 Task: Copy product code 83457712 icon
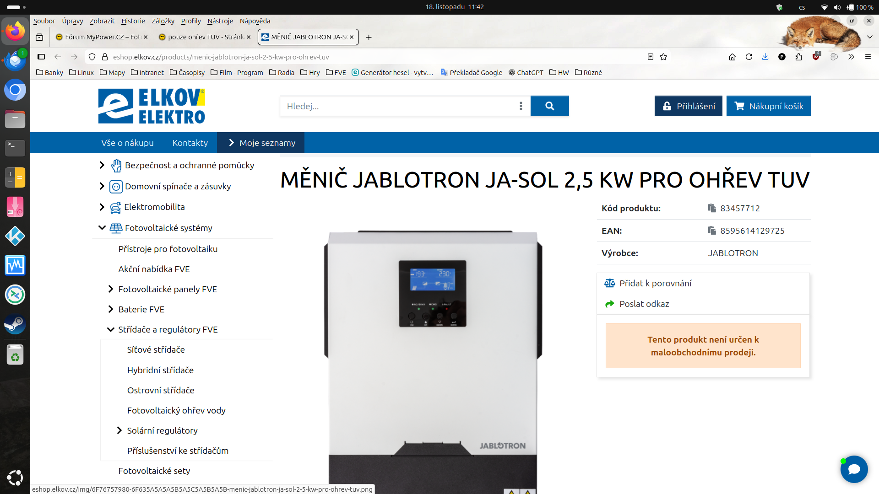pyautogui.click(x=712, y=208)
